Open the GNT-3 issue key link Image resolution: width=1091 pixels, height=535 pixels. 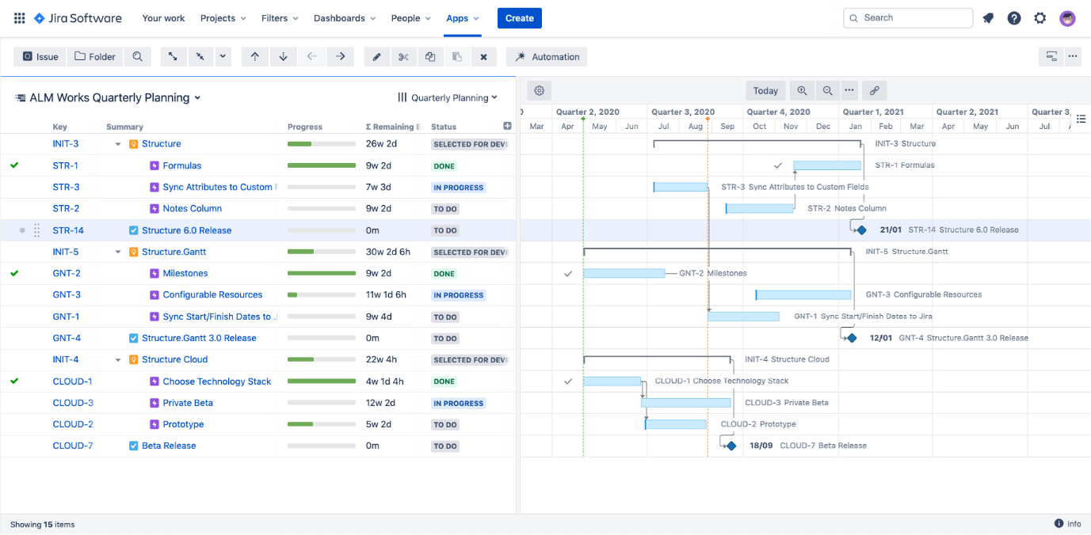67,294
